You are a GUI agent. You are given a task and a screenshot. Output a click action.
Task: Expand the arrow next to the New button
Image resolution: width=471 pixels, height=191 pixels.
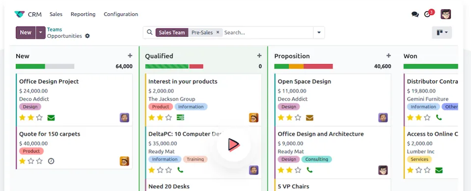(x=41, y=33)
